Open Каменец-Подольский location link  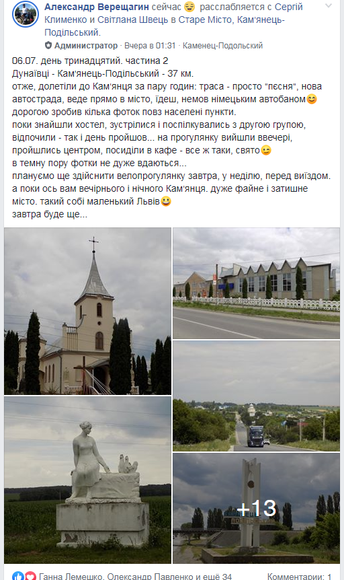(223, 46)
